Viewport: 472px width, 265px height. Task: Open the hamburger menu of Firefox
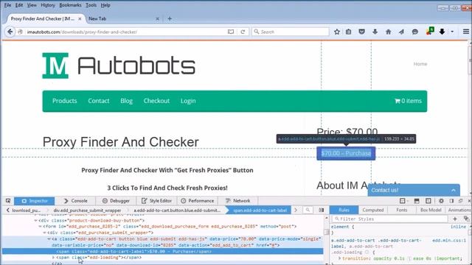tap(465, 32)
